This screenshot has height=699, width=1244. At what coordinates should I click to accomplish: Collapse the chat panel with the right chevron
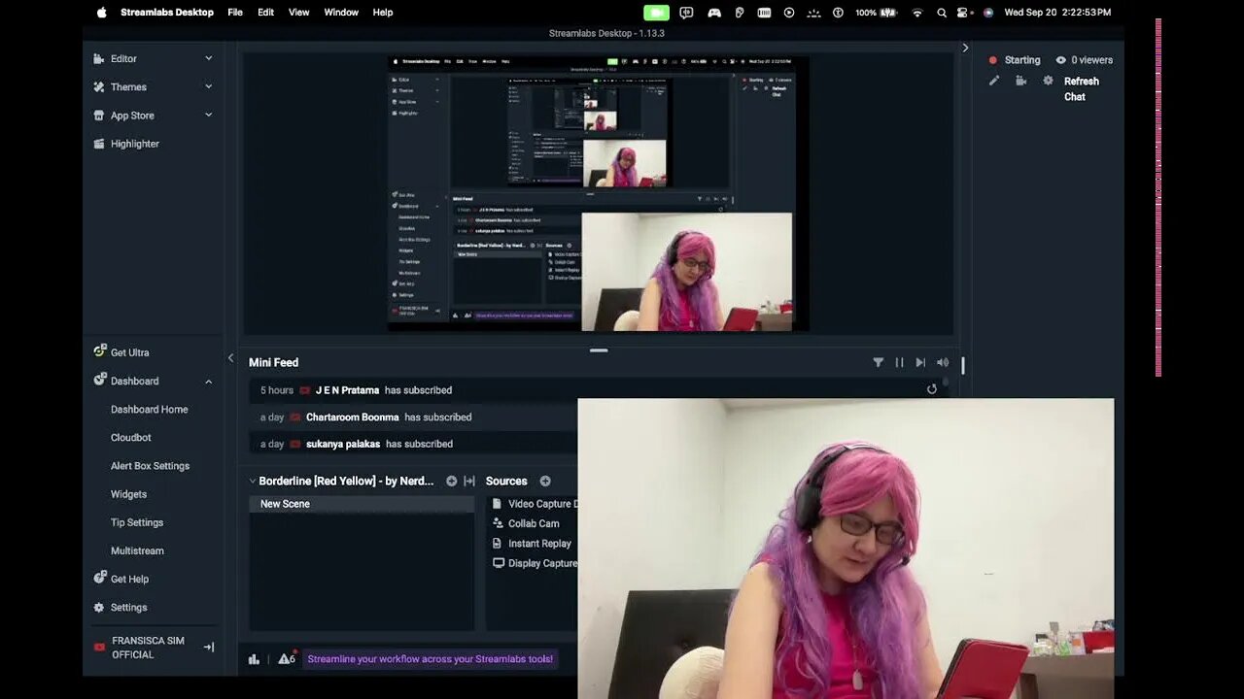coord(965,48)
